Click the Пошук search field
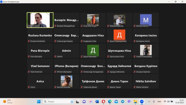Screen dimensions: 186x105 coord(58,102)
